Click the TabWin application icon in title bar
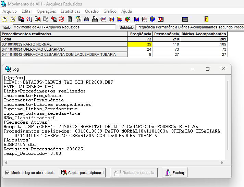The width and height of the screenshot is (244, 187). [3, 4]
